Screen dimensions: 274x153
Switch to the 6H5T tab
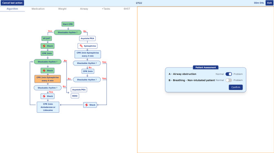pyautogui.click(x=127, y=9)
